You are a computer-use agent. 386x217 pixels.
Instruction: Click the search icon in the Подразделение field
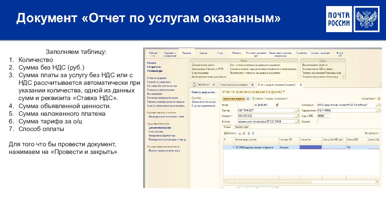379,111
